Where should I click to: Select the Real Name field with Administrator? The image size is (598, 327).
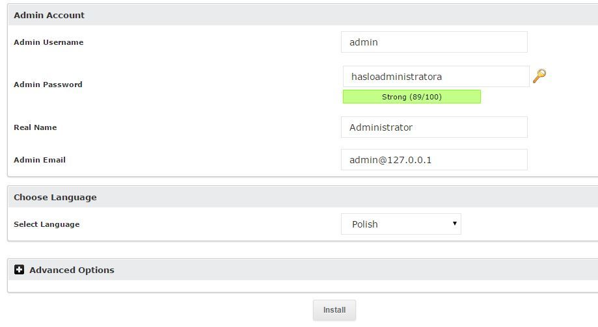click(434, 127)
